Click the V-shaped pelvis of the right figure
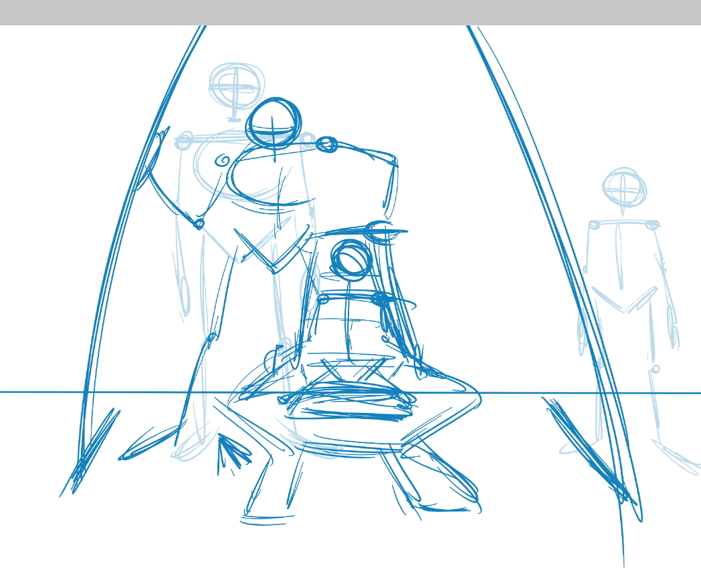The width and height of the screenshot is (701, 570). click(625, 302)
